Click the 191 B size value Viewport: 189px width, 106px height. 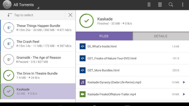coord(176,58)
